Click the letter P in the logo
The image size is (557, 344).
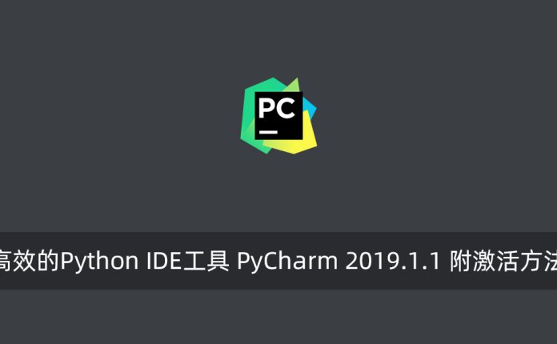[x=266, y=108]
